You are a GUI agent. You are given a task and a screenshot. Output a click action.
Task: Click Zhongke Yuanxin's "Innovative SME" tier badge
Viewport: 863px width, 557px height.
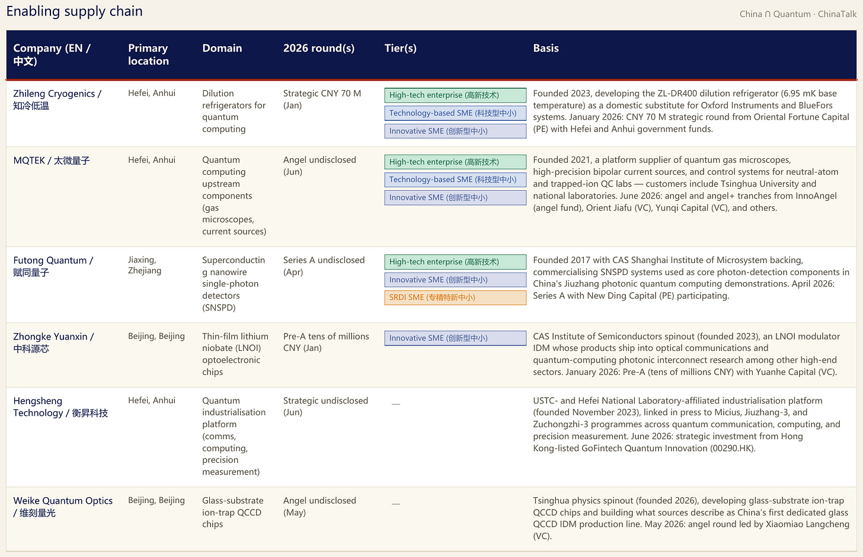[x=455, y=338]
